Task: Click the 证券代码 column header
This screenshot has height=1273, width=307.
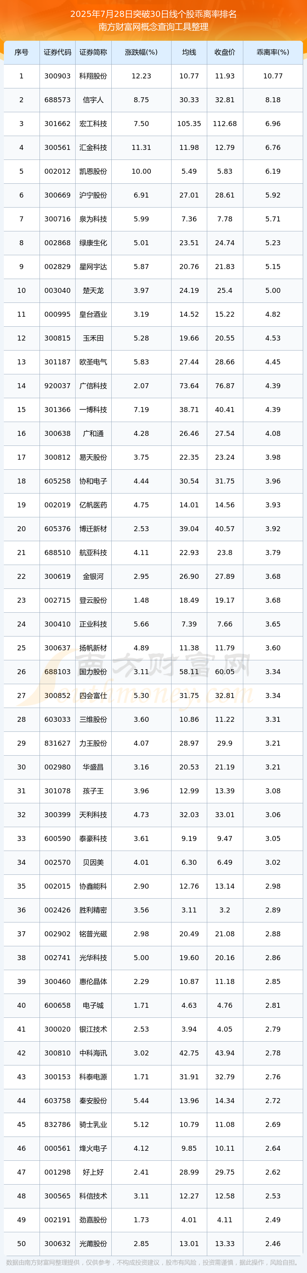Action: [57, 52]
